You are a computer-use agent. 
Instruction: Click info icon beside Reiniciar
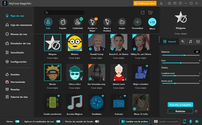click(196, 111)
